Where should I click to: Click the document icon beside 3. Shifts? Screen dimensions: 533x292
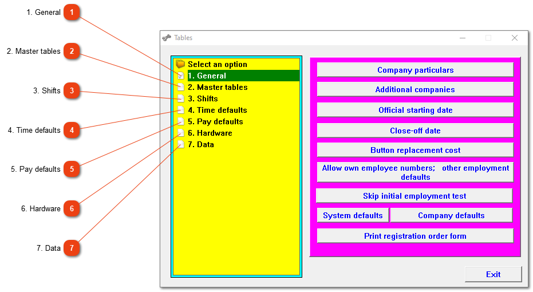(181, 98)
